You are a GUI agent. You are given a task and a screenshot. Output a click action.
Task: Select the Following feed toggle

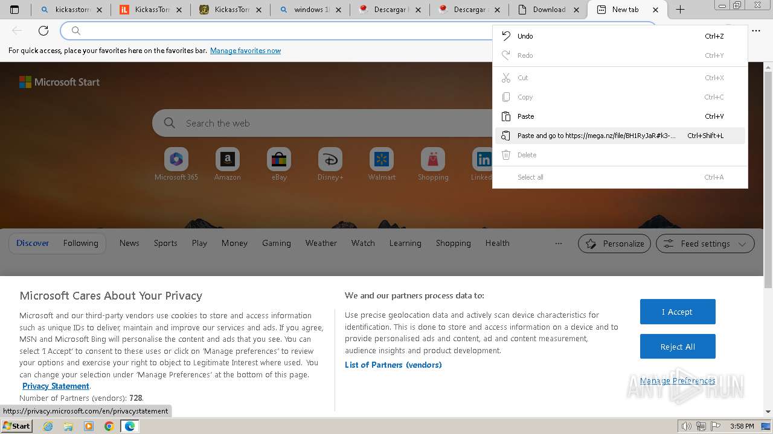(x=80, y=244)
